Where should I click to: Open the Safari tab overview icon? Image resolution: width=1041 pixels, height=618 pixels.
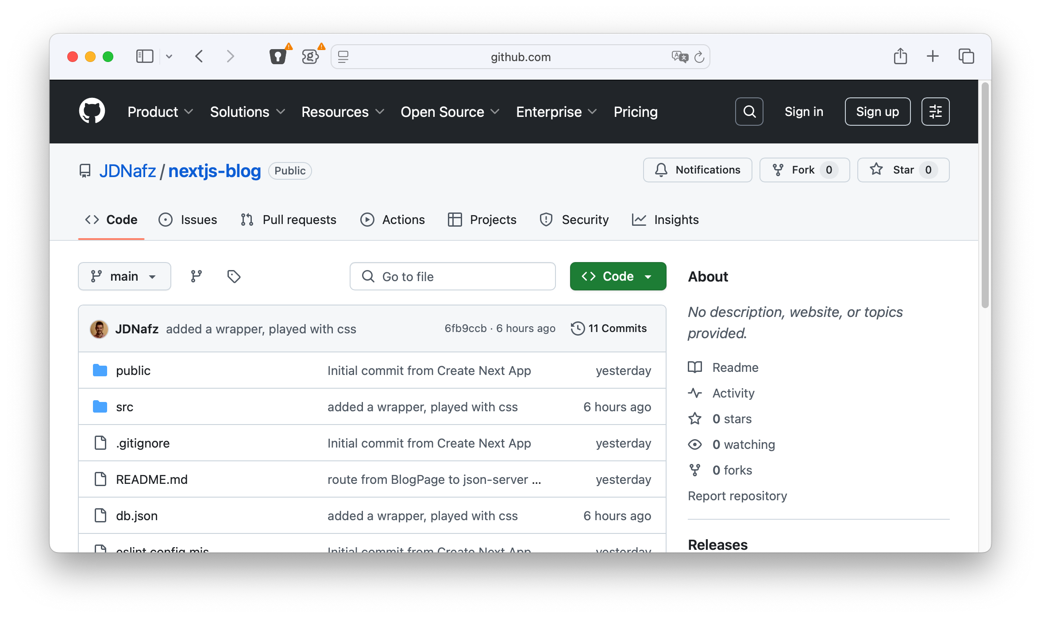[x=966, y=56]
